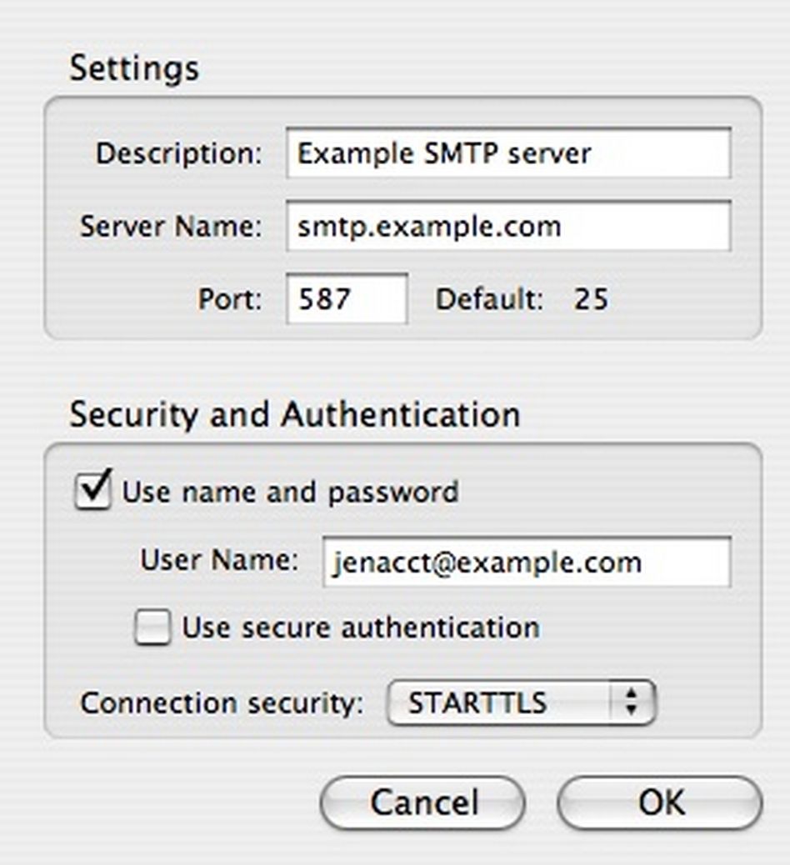Enable Use secure authentication checkbox

coord(152,627)
